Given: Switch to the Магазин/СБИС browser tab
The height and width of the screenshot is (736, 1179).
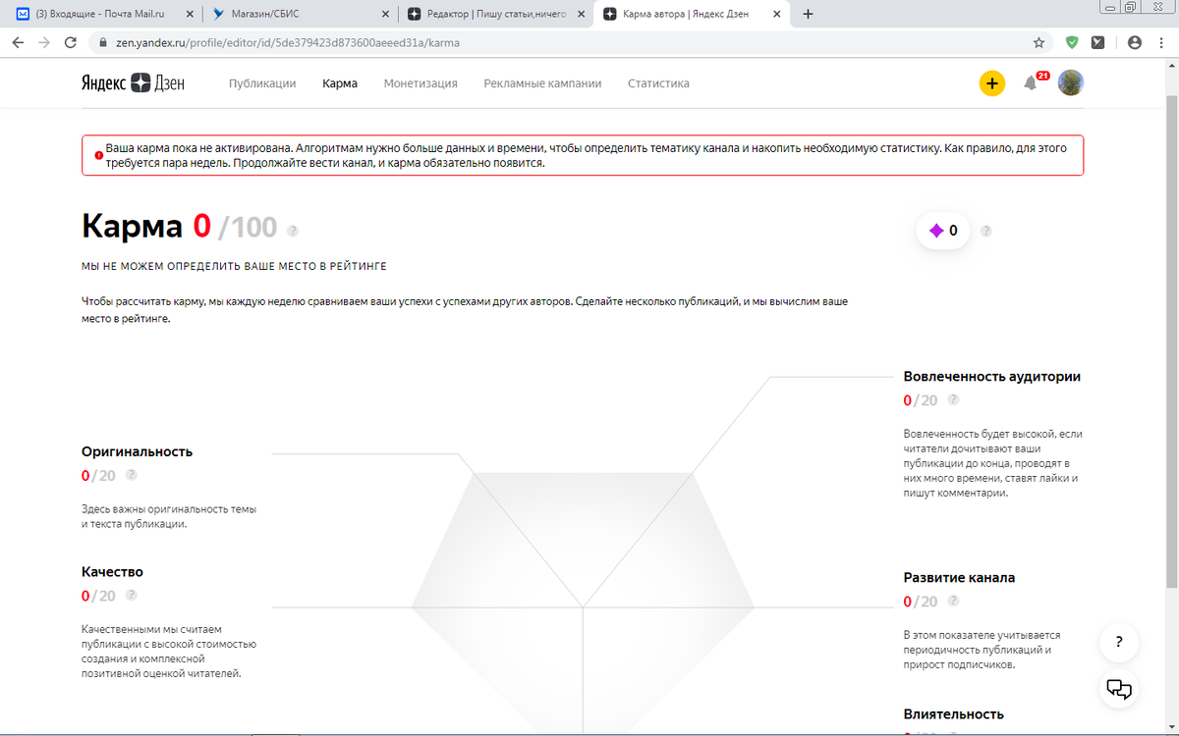Looking at the screenshot, I should pyautogui.click(x=300, y=15).
